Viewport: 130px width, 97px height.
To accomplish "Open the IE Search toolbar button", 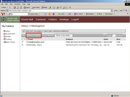I will tap(27, 8).
